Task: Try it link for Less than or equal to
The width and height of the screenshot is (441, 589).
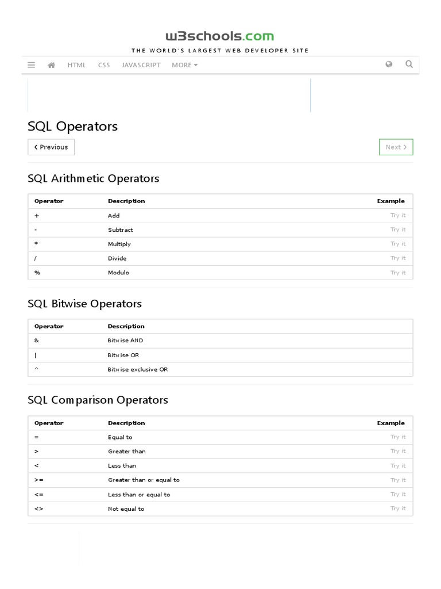Action: [398, 495]
